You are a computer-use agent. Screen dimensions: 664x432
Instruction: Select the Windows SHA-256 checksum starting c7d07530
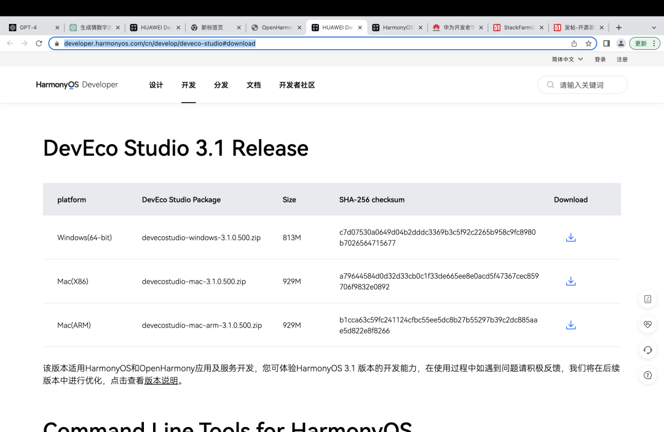[x=438, y=238]
